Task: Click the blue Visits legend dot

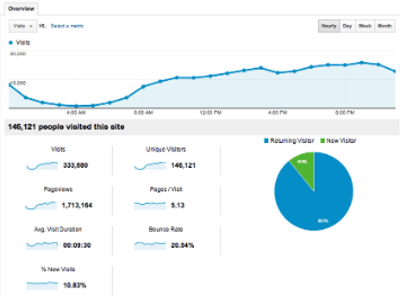Action: pyautogui.click(x=11, y=42)
